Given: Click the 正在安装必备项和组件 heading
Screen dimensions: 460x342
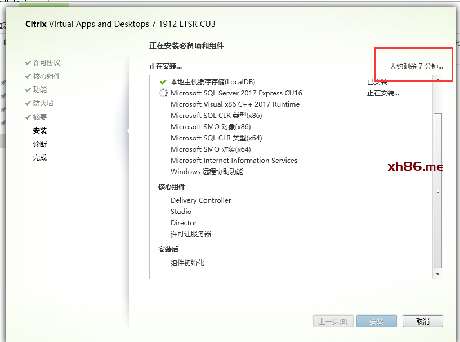Looking at the screenshot, I should click(x=186, y=45).
